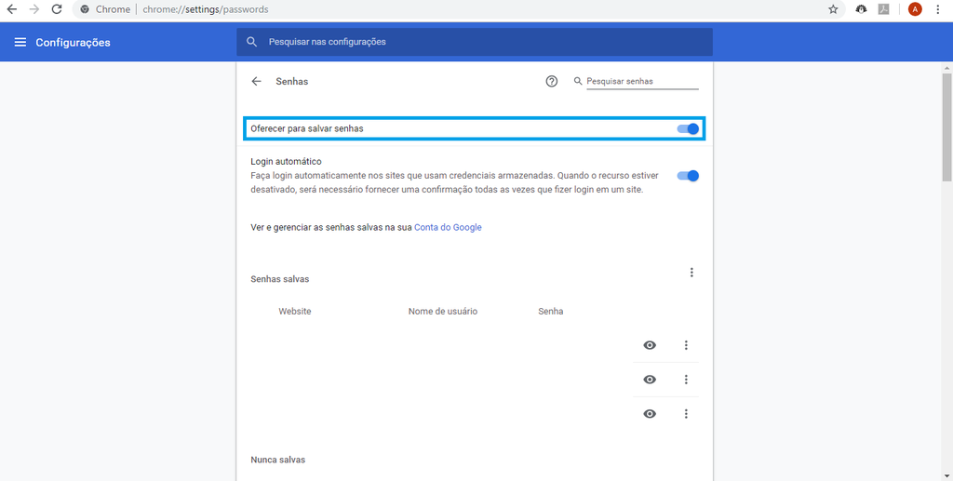Click the address bar URL
The width and height of the screenshot is (953, 481).
206,9
